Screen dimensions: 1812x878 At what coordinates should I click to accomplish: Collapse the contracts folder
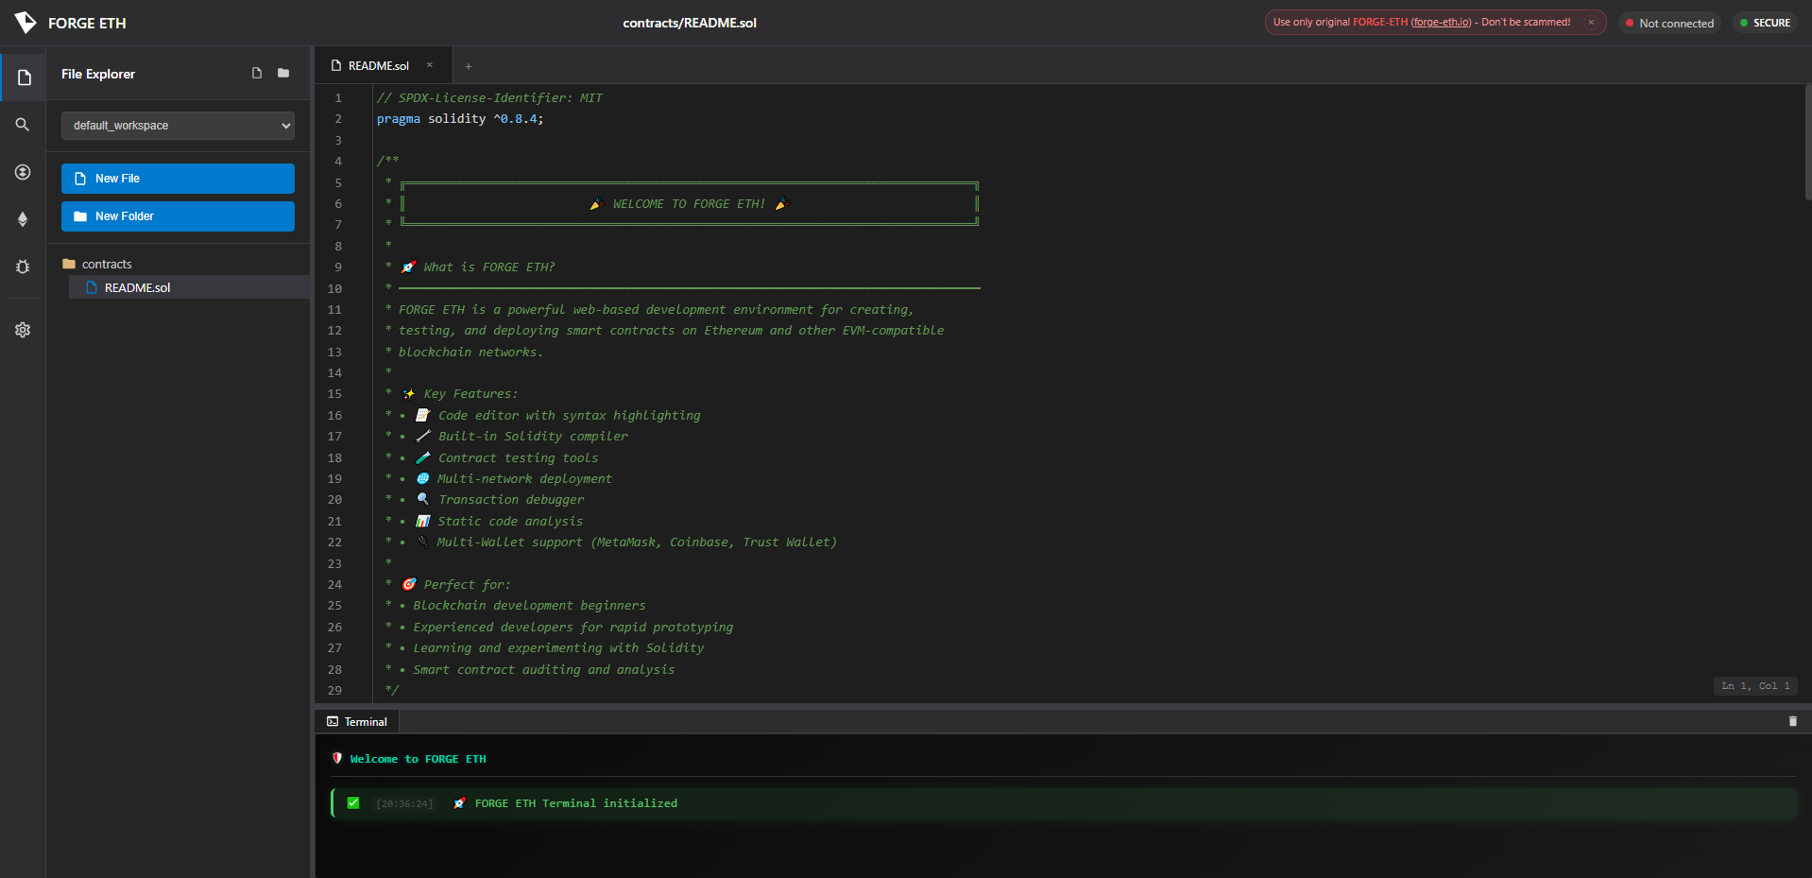97,264
